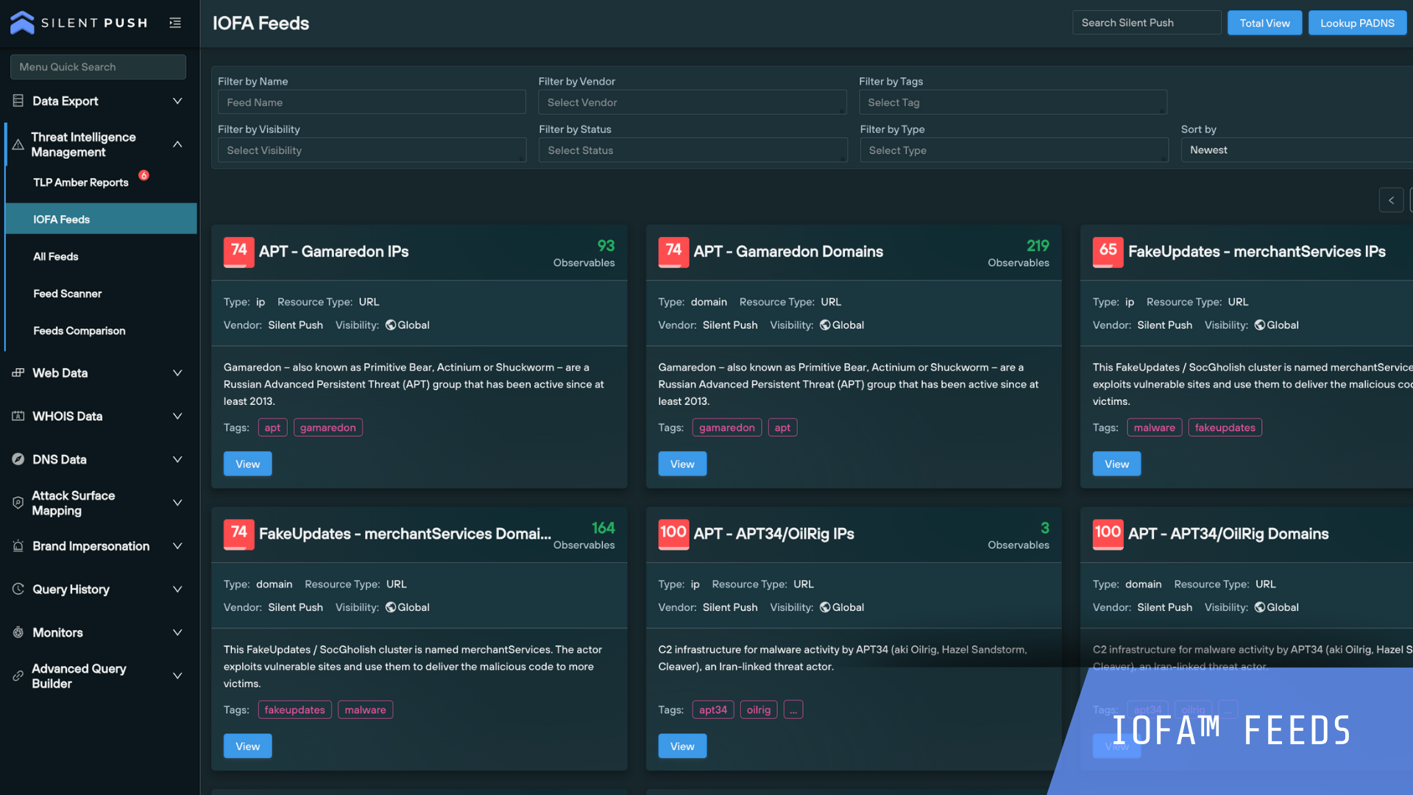View the FakeUpdates merchantServices IPs feed
Screen dimensions: 1413x795
(1116, 464)
